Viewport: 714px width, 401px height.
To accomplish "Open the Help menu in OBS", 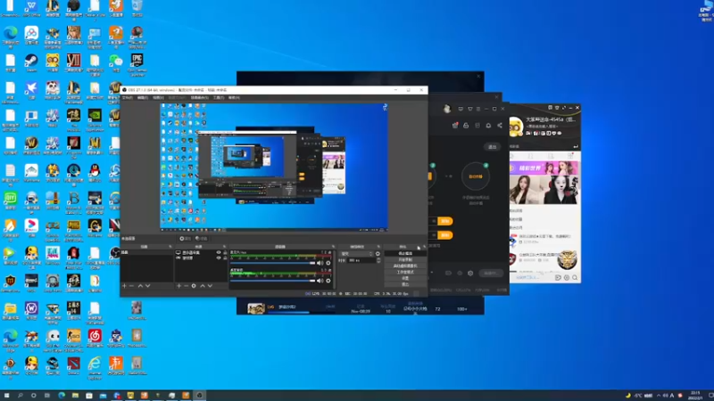I will coord(234,97).
